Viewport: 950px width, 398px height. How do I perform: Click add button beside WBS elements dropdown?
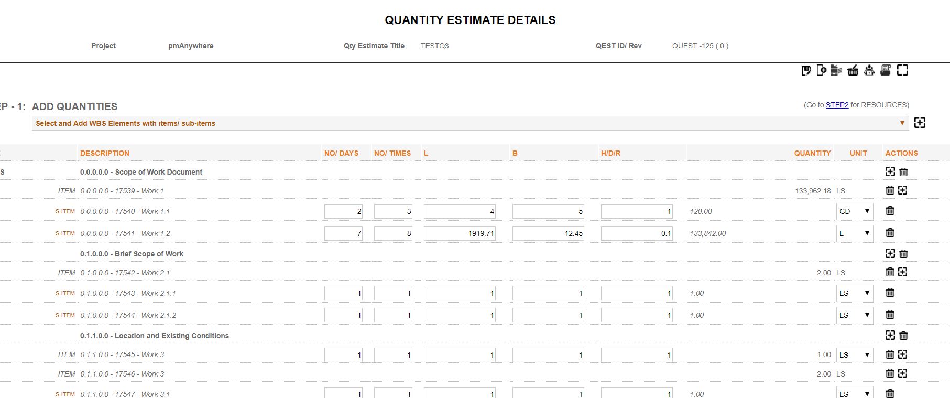click(920, 123)
